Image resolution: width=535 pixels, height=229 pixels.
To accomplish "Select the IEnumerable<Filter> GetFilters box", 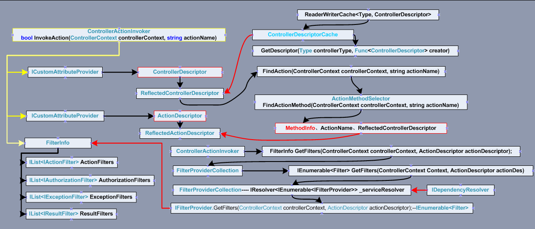I will click(410, 171).
